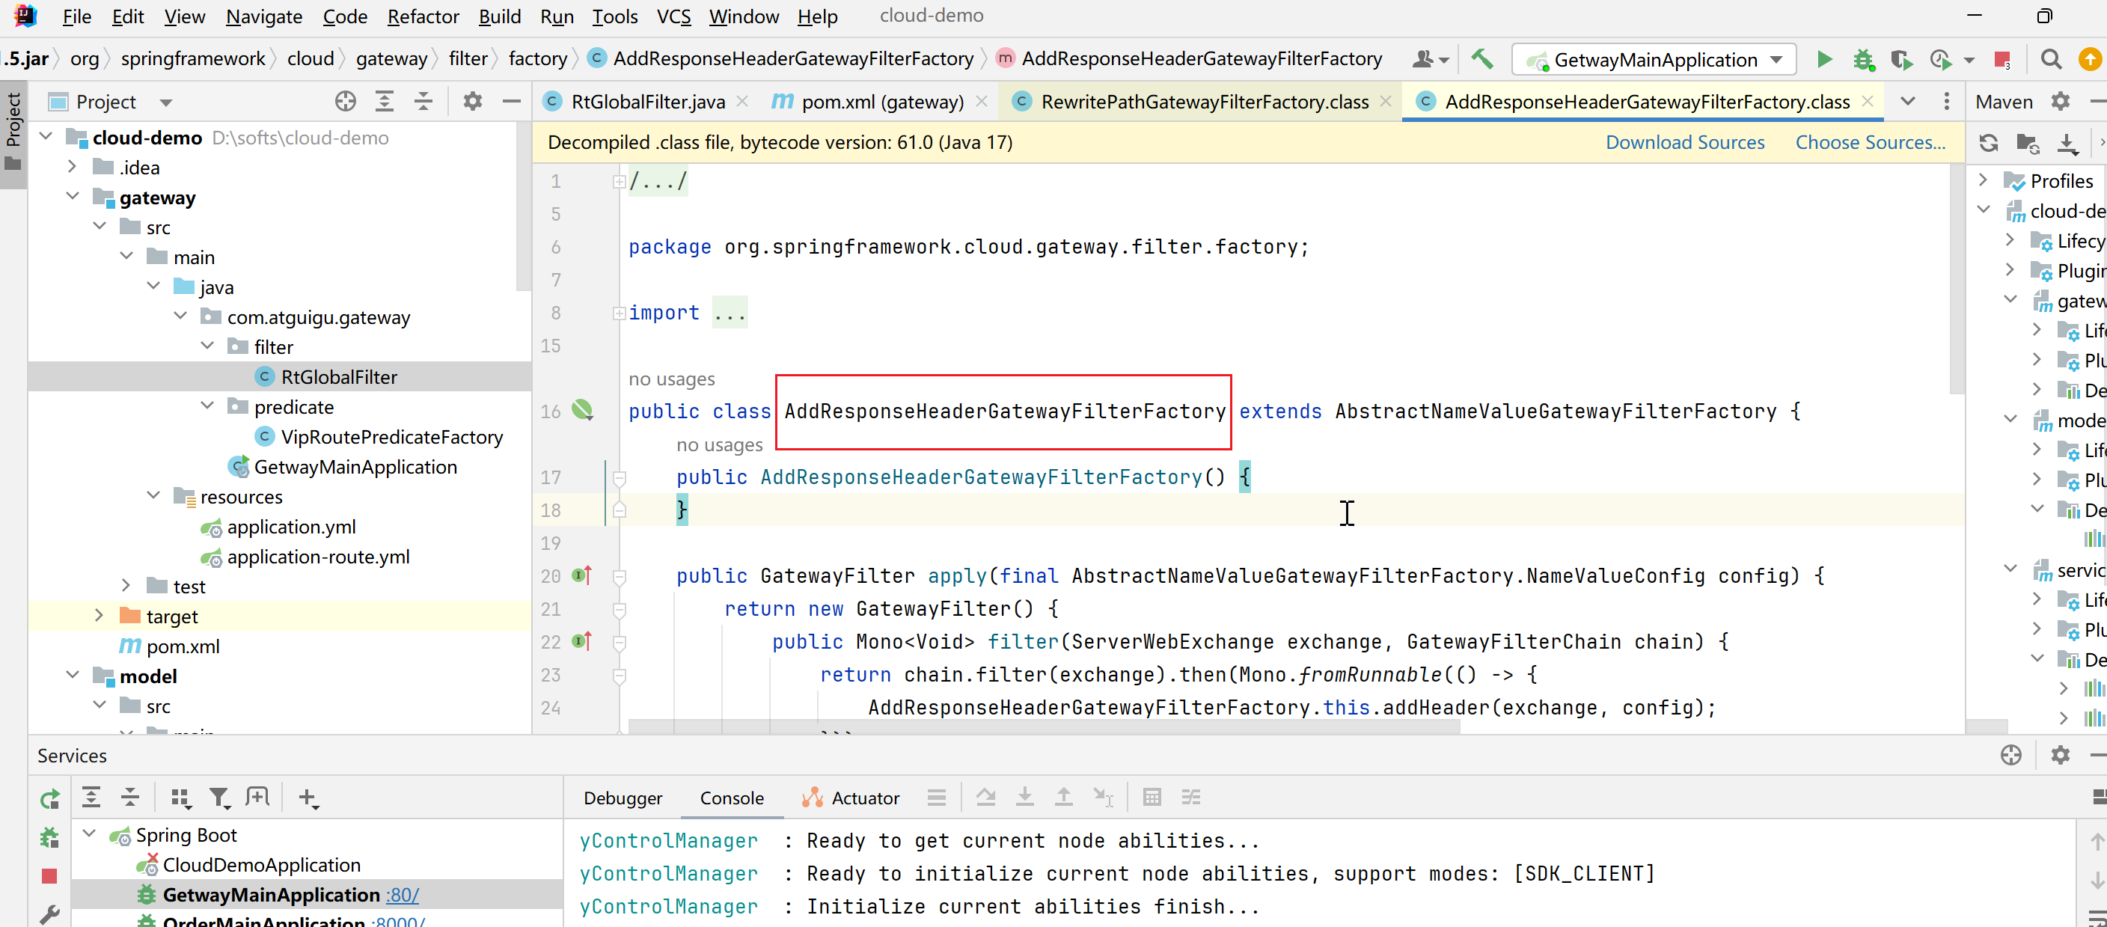Expand the test folder
Screen dimensions: 2107x927
click(126, 586)
